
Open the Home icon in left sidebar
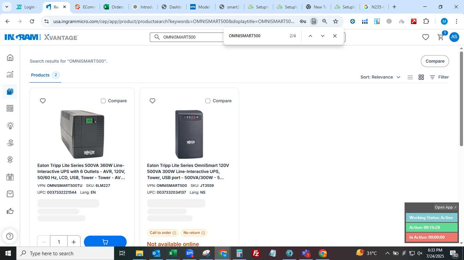click(10, 58)
